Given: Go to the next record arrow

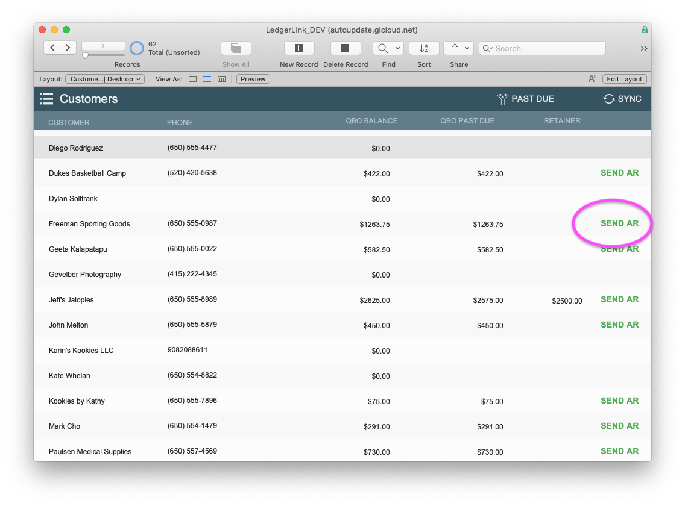Looking at the screenshot, I should 68,48.
